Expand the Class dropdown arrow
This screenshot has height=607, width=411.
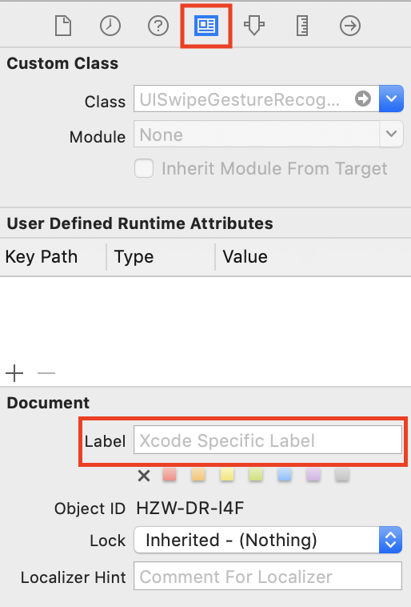click(x=391, y=98)
